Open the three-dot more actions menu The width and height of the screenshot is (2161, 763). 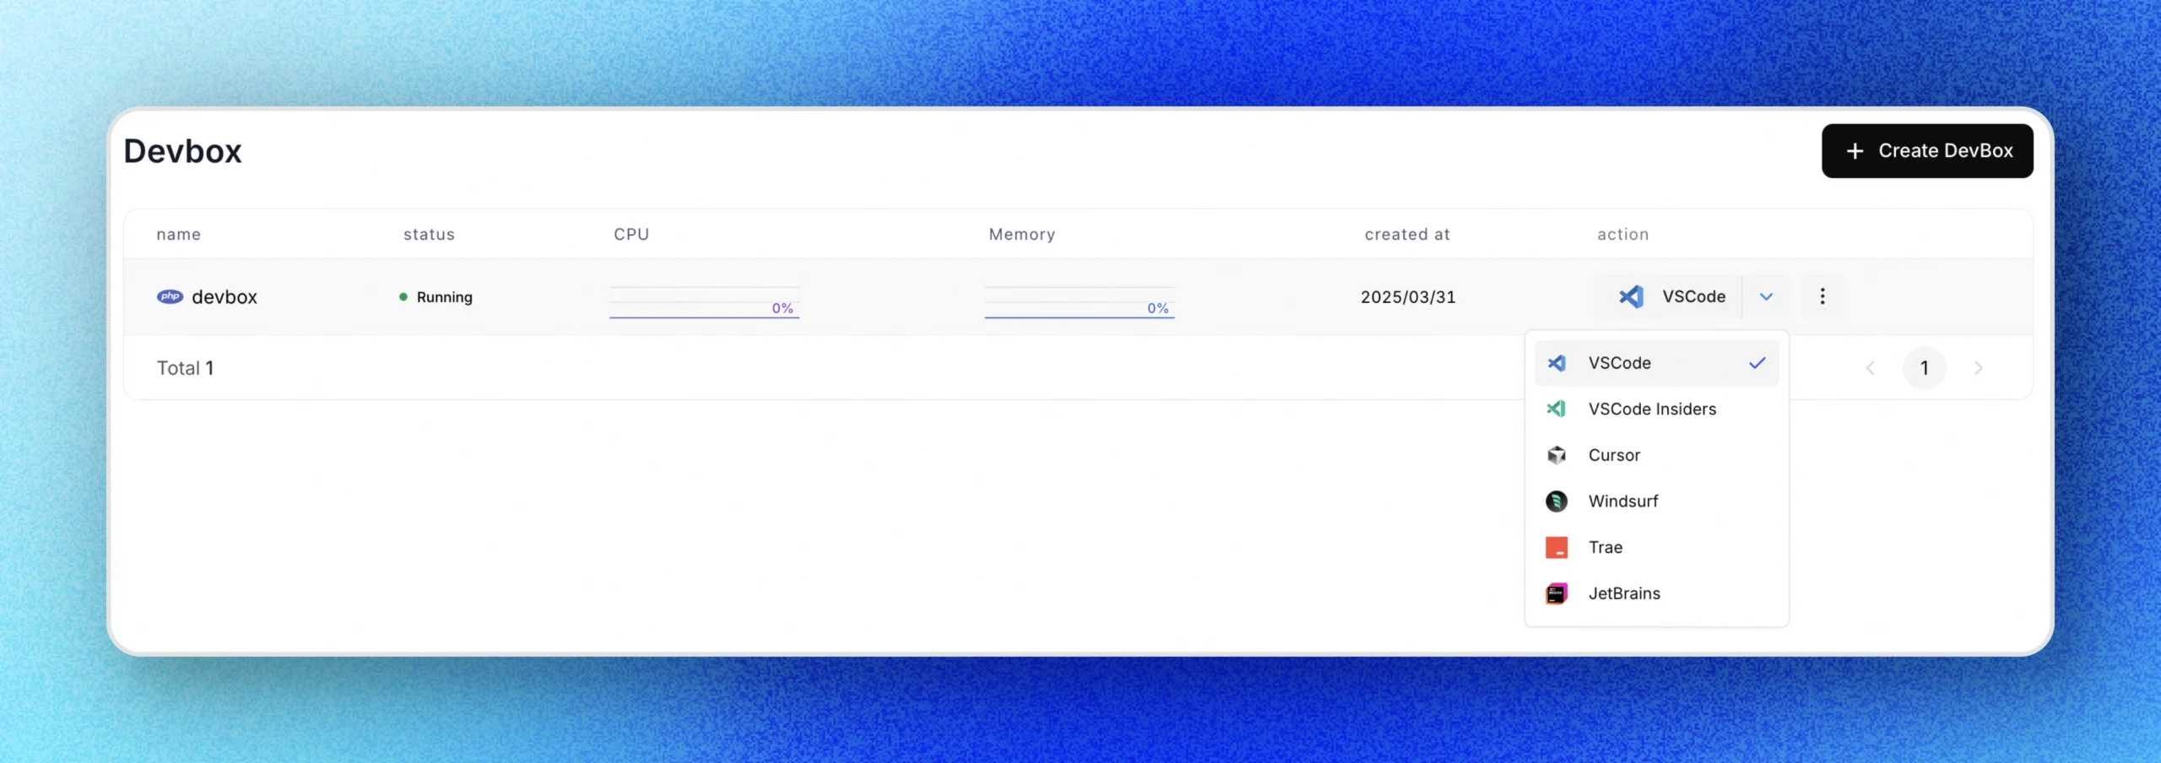pyautogui.click(x=1822, y=296)
